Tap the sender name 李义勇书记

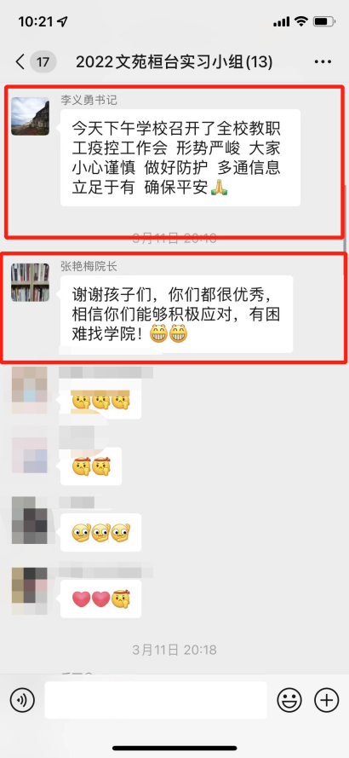(89, 100)
